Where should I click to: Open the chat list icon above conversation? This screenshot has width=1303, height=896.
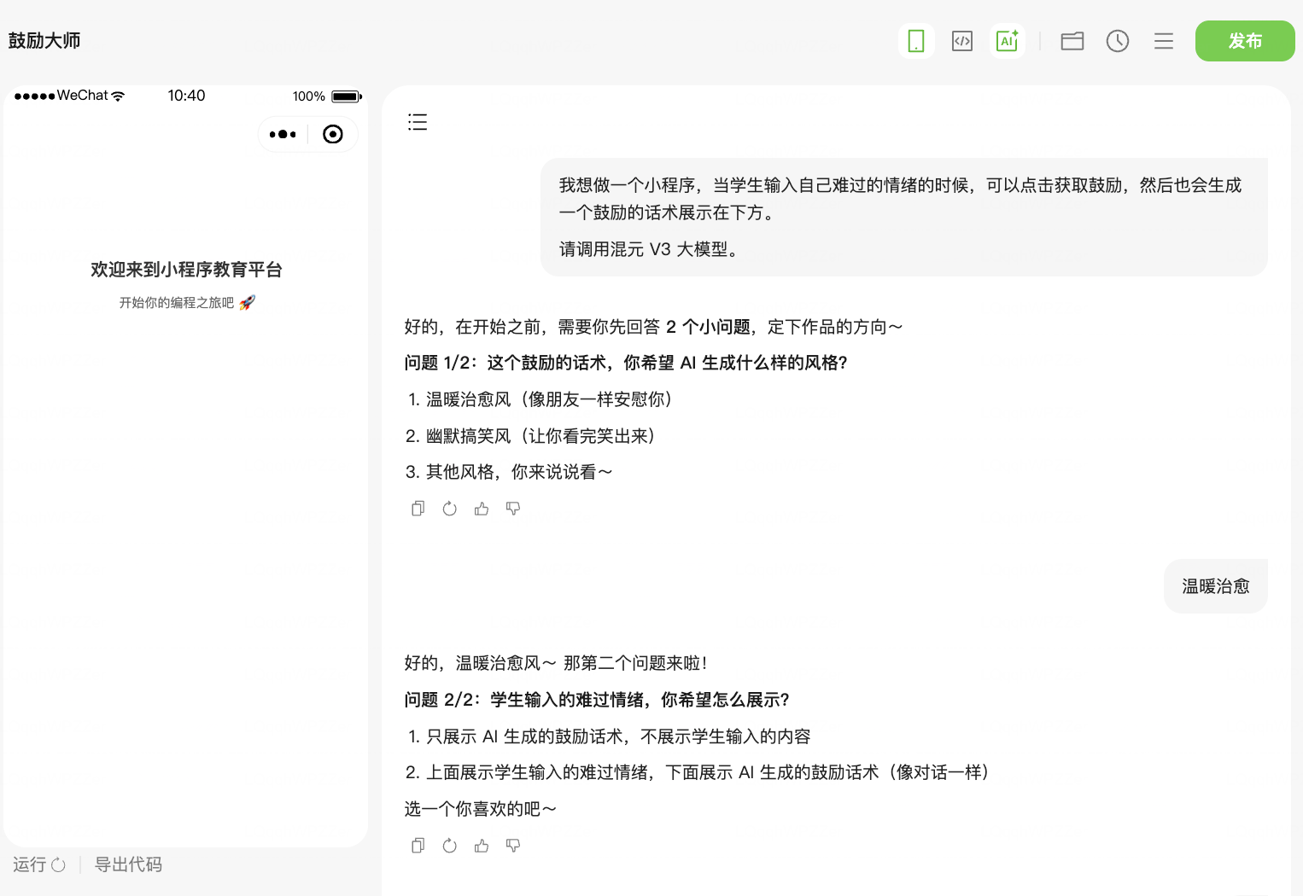pyautogui.click(x=418, y=122)
